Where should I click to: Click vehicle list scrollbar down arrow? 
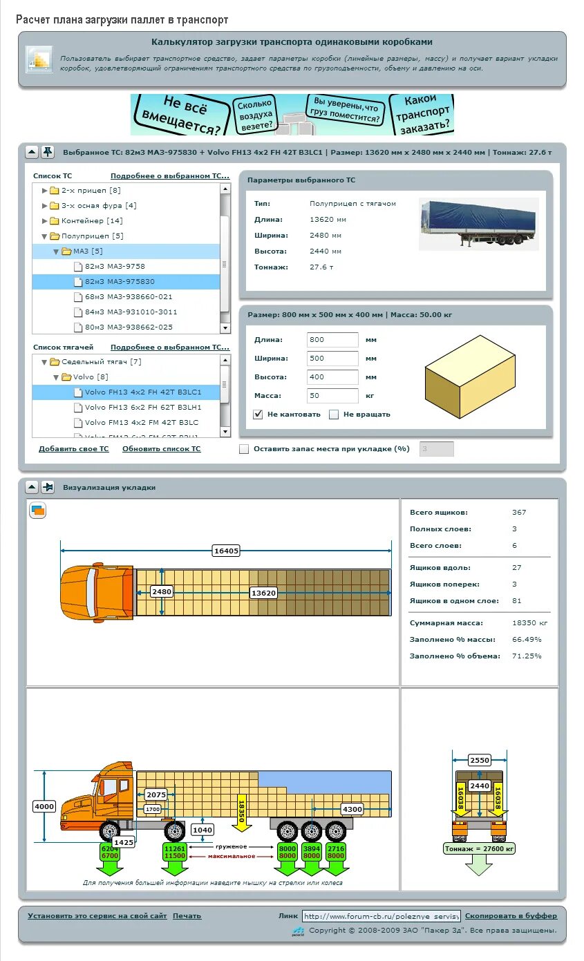click(225, 328)
